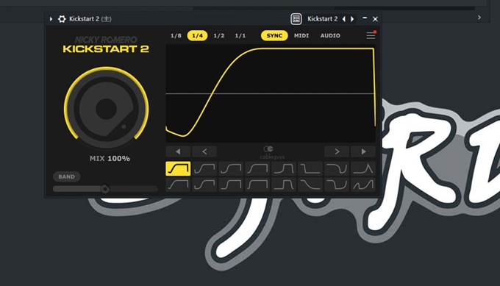Open the Kickstart hamburger menu
Image resolution: width=500 pixels, height=286 pixels.
click(371, 35)
